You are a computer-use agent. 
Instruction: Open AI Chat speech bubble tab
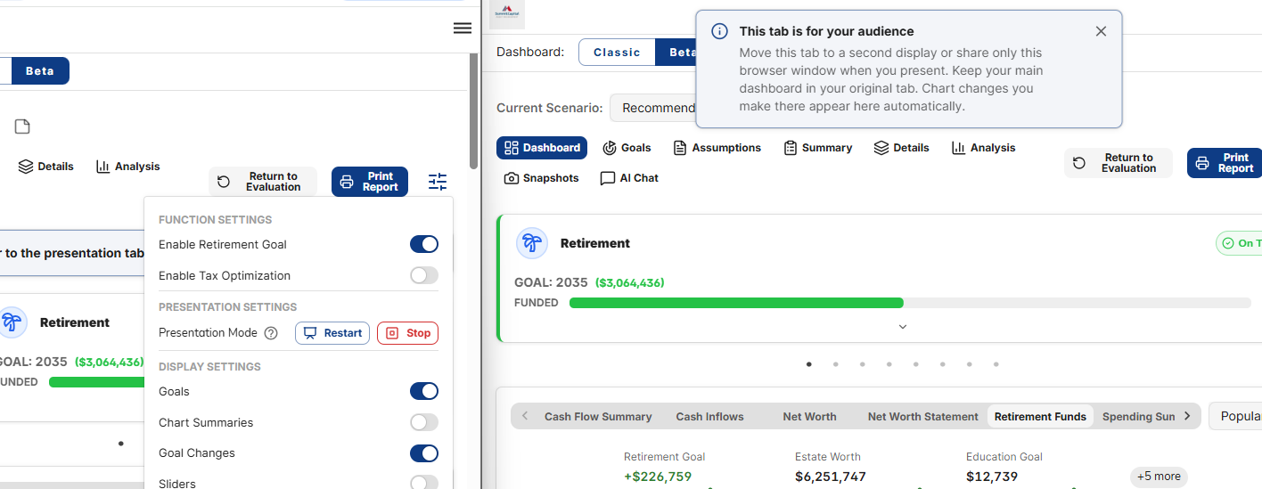coord(629,178)
